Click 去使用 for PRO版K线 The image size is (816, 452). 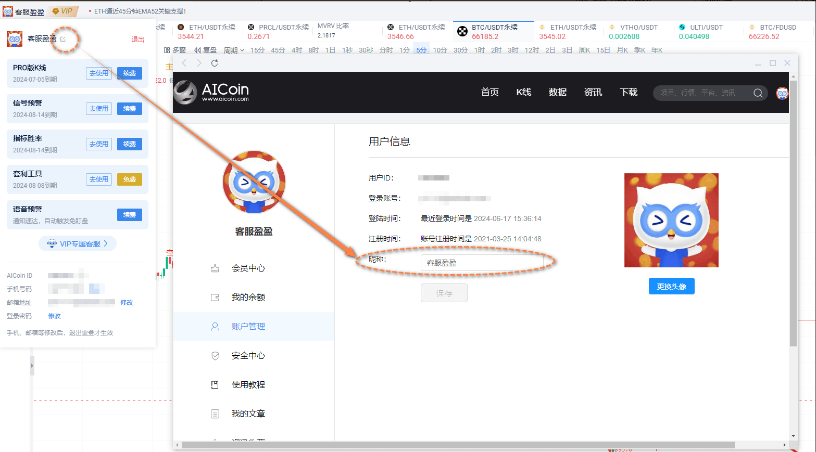(x=99, y=73)
